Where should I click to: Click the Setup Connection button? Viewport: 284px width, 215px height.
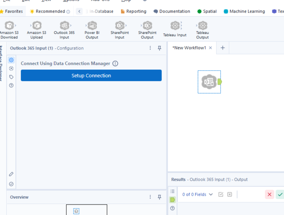91,76
